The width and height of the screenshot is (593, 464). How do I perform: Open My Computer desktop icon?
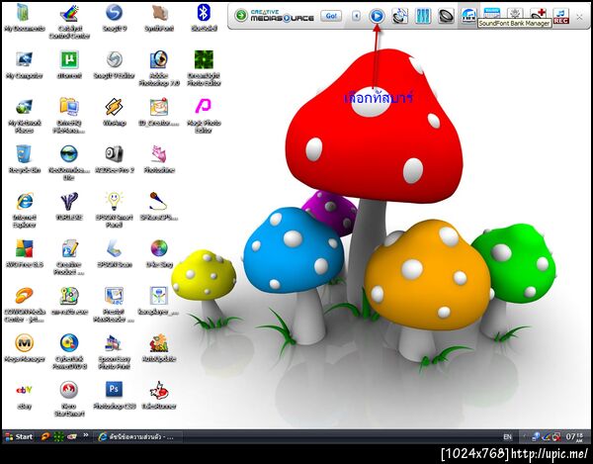[x=24, y=65]
